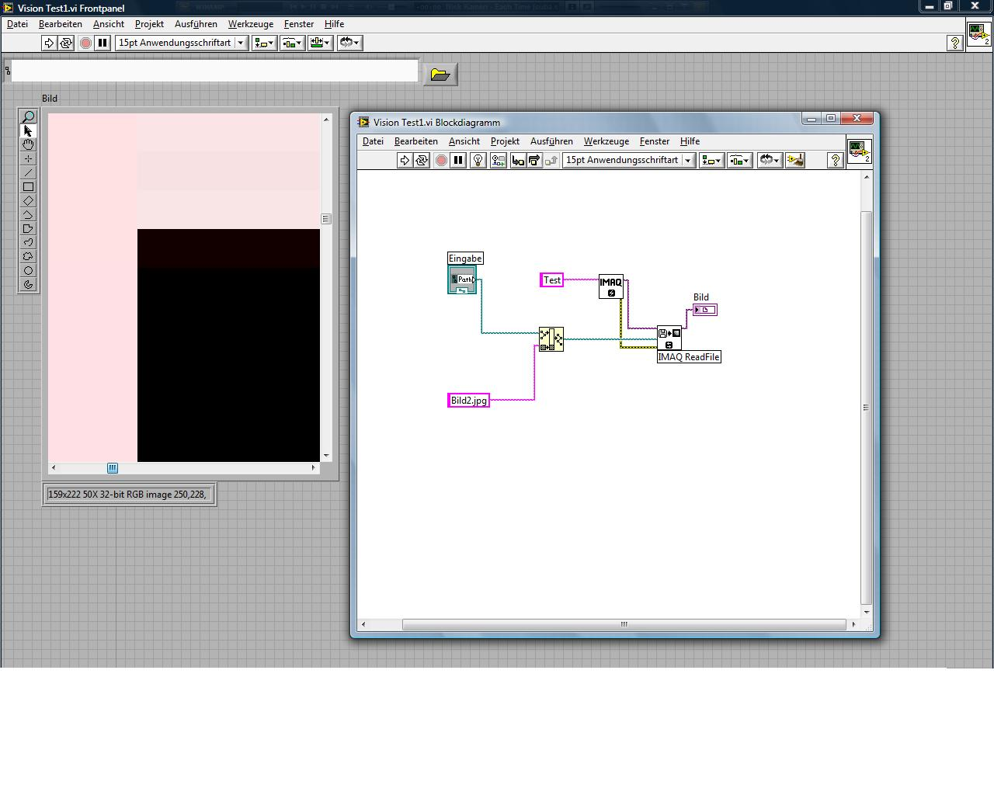This screenshot has width=994, height=795.
Task: Toggle Retain Wire Values button
Action: (498, 160)
